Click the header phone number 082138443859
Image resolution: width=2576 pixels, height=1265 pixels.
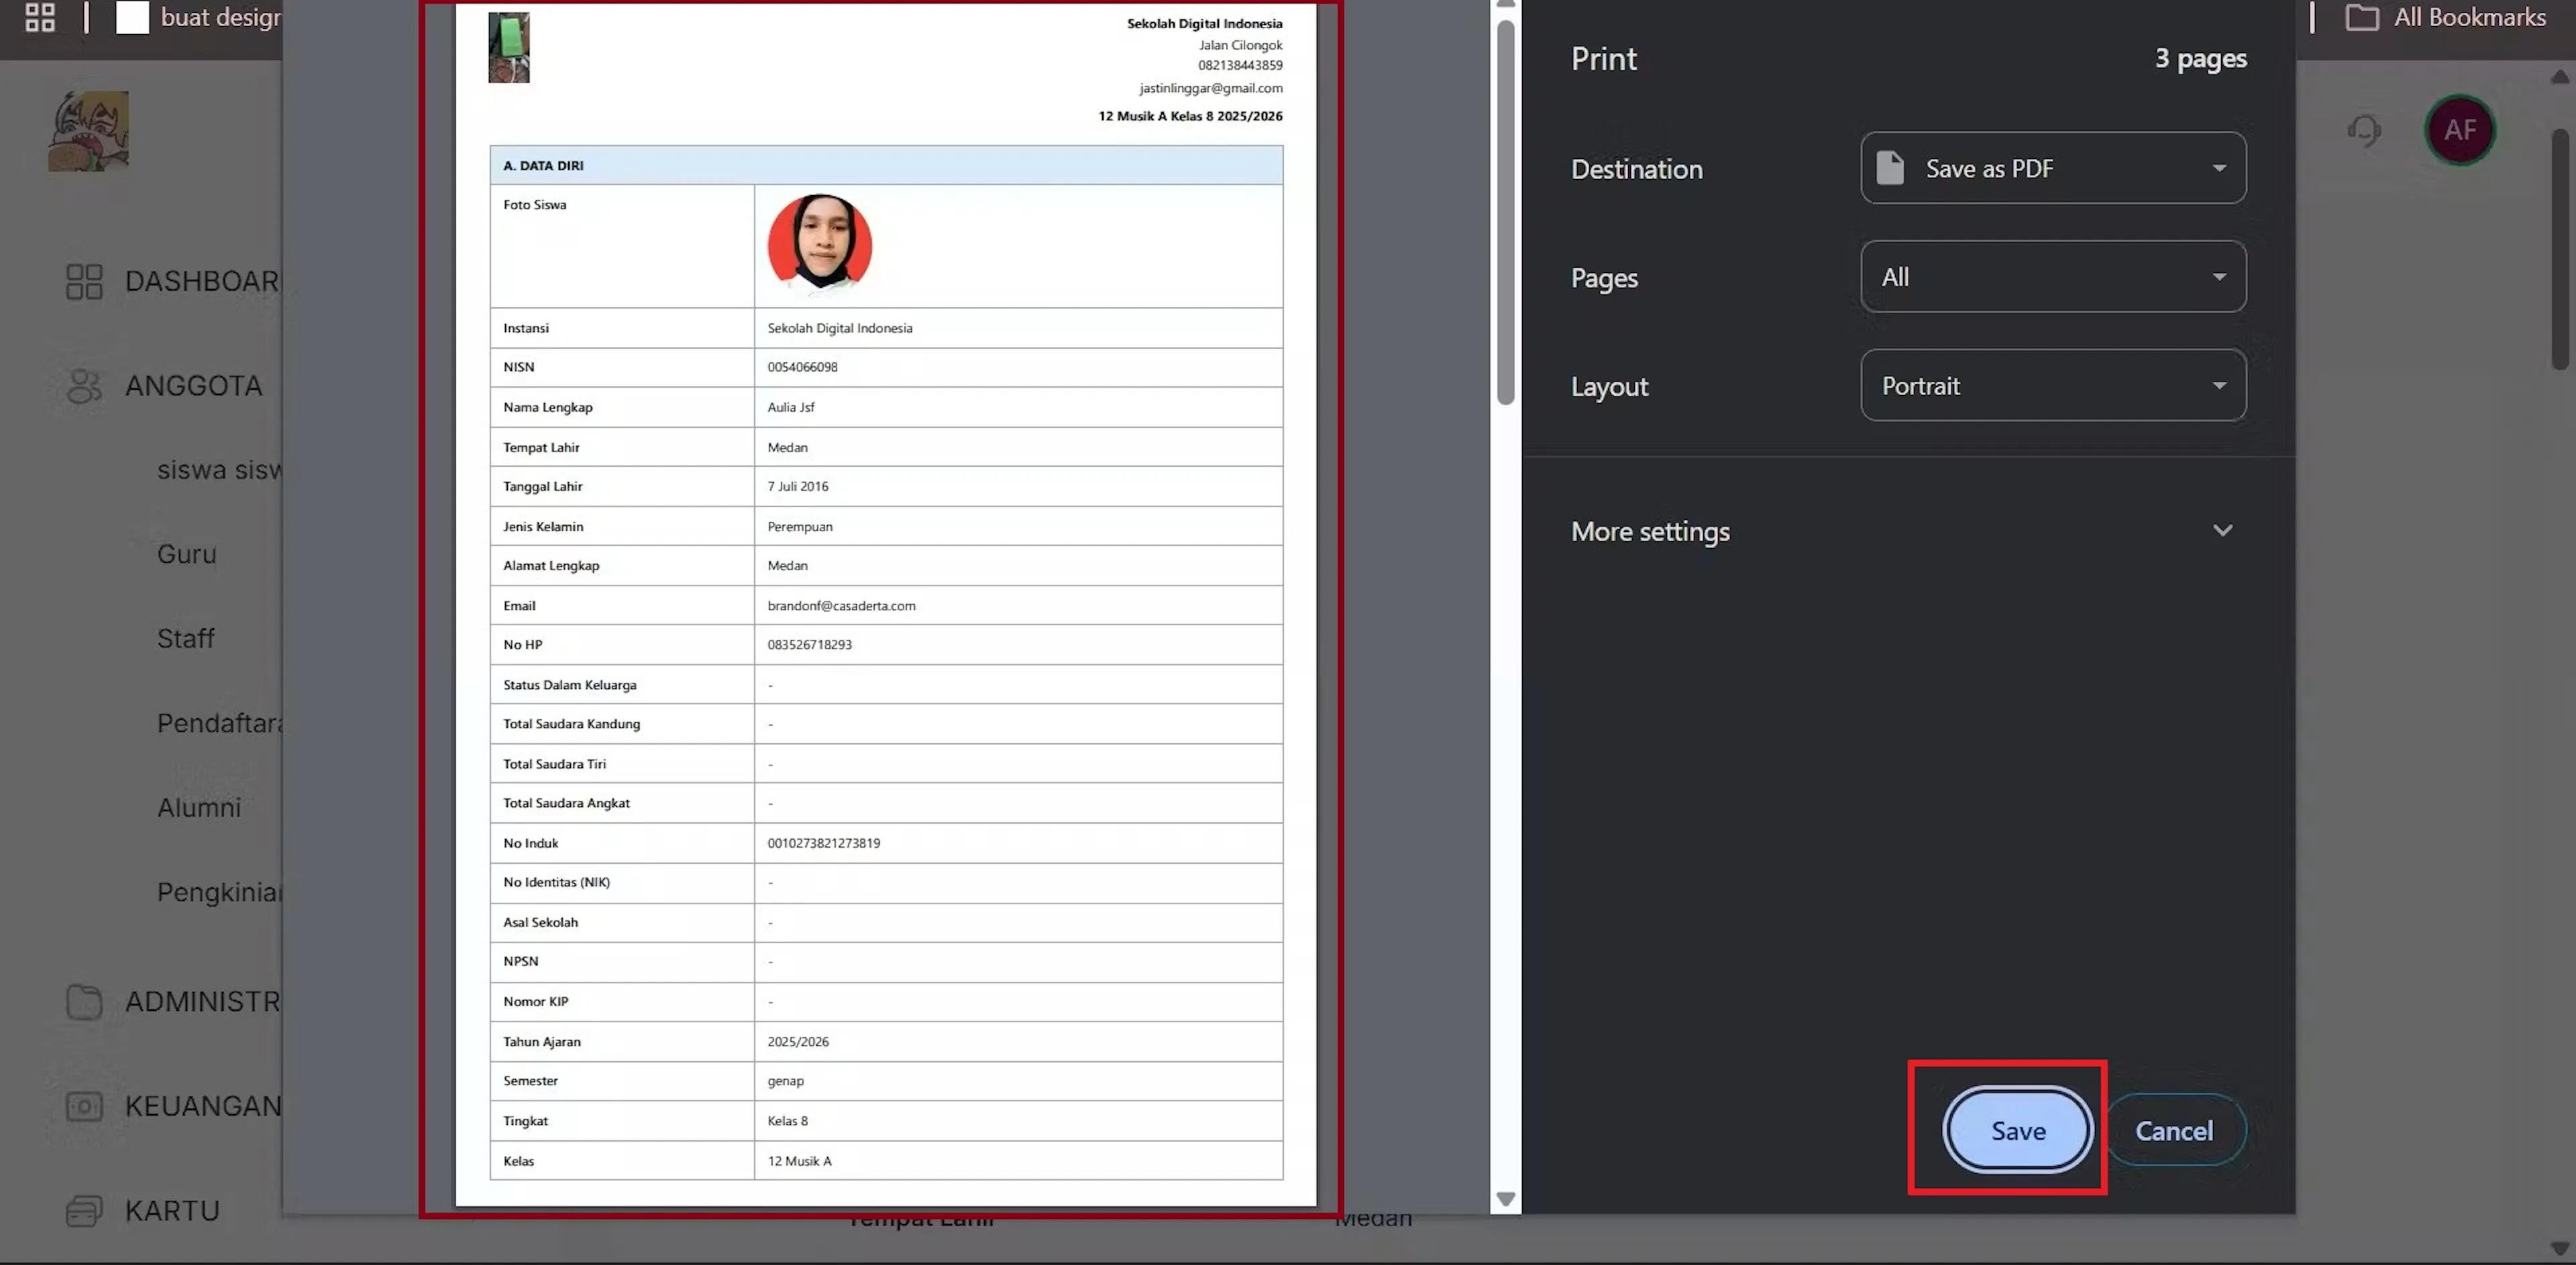pyautogui.click(x=1240, y=65)
